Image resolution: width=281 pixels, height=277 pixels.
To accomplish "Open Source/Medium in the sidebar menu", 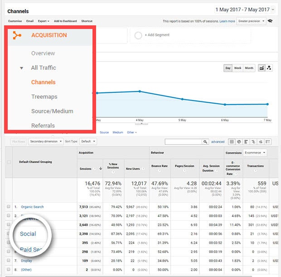I will tap(52, 111).
